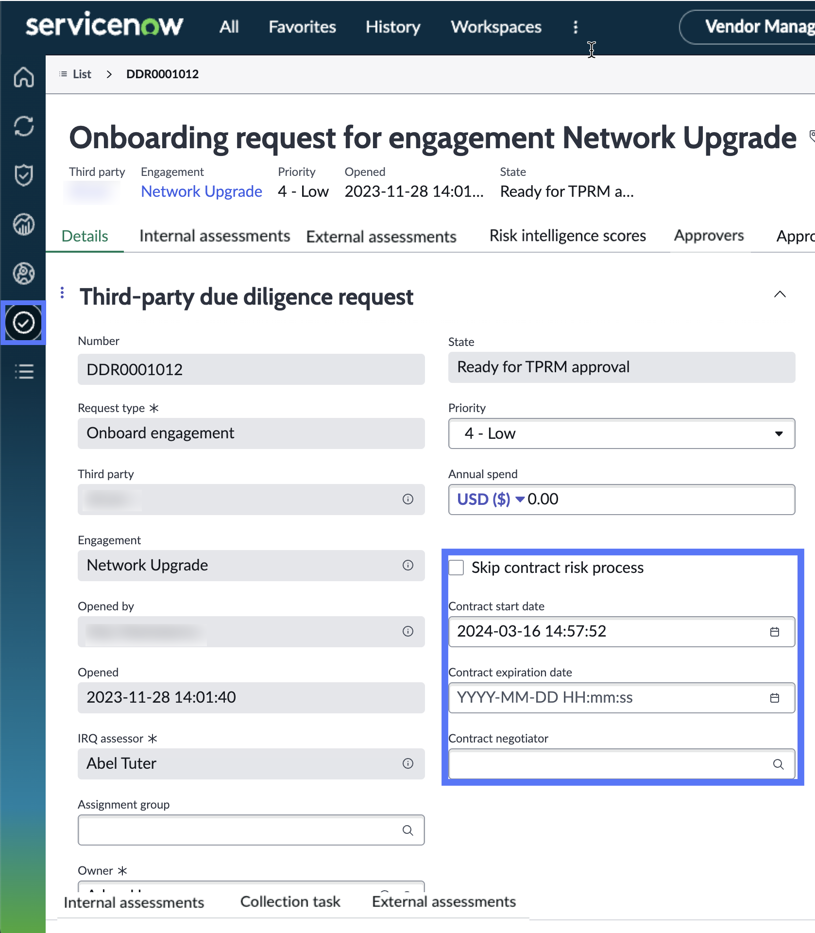
Task: Open the Priority dropdown
Action: (622, 433)
